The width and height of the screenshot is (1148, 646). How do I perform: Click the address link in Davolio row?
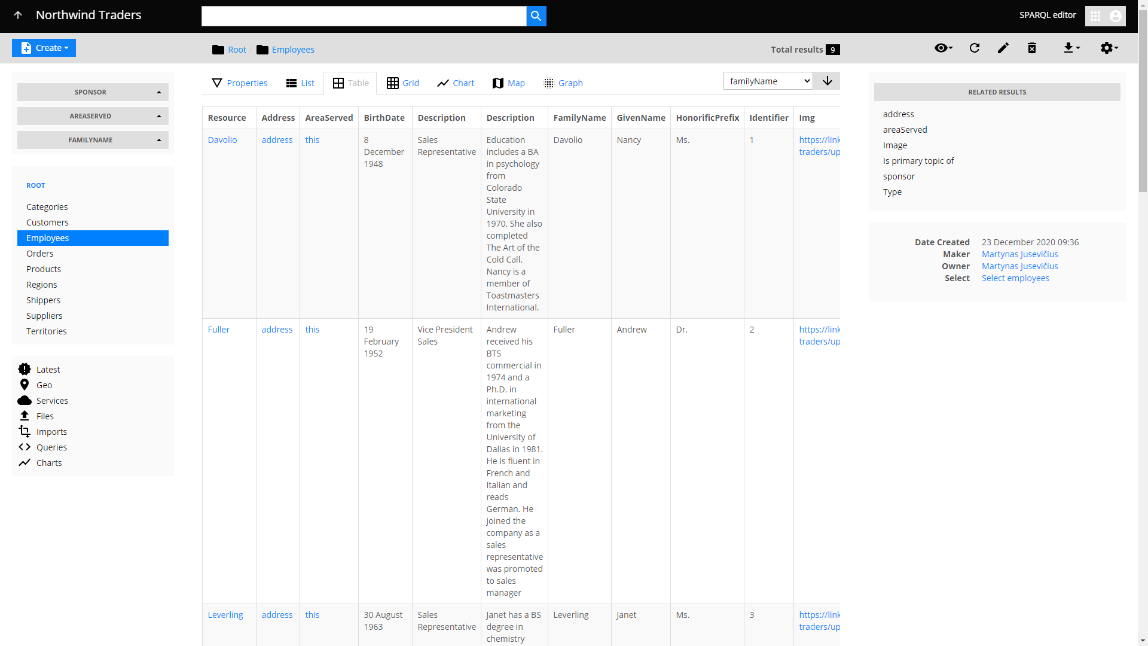click(x=277, y=140)
